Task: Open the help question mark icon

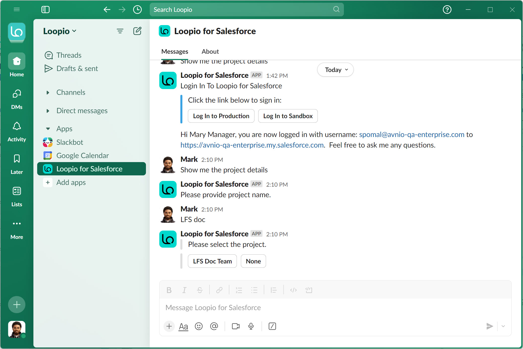Action: click(x=447, y=10)
